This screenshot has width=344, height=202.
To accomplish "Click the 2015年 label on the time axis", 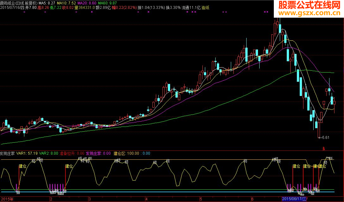I will (7, 199).
